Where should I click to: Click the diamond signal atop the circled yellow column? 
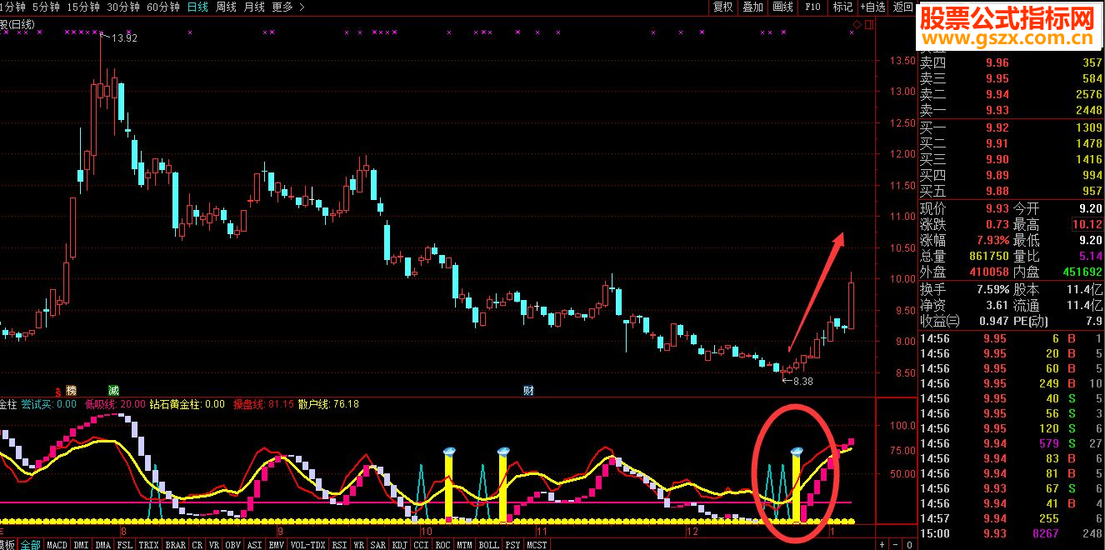(796, 452)
